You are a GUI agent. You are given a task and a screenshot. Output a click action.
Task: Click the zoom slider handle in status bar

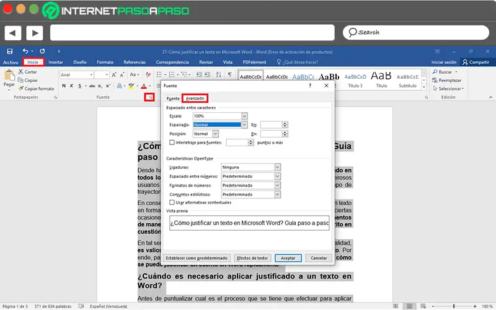point(454,306)
